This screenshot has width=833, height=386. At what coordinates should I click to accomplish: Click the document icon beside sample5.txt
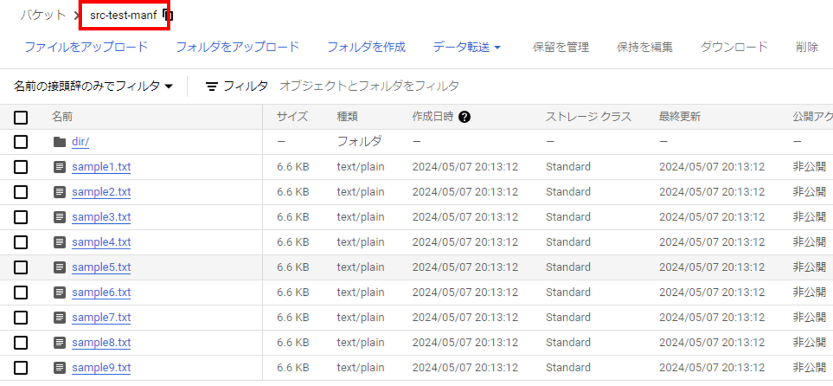(59, 267)
